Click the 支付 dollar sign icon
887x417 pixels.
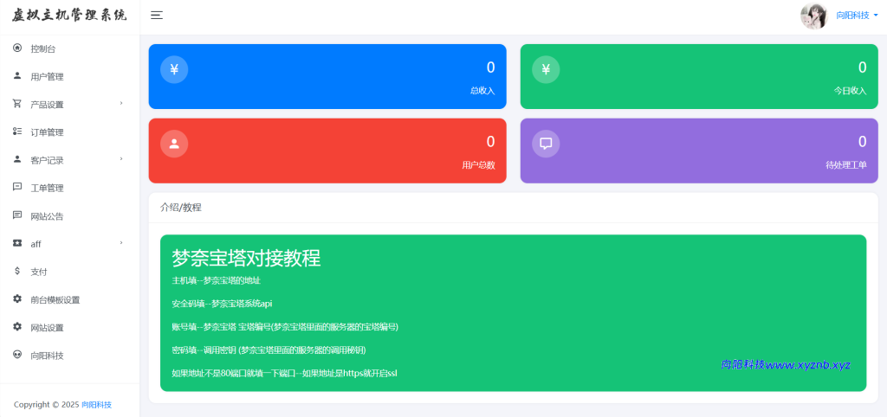(x=17, y=271)
